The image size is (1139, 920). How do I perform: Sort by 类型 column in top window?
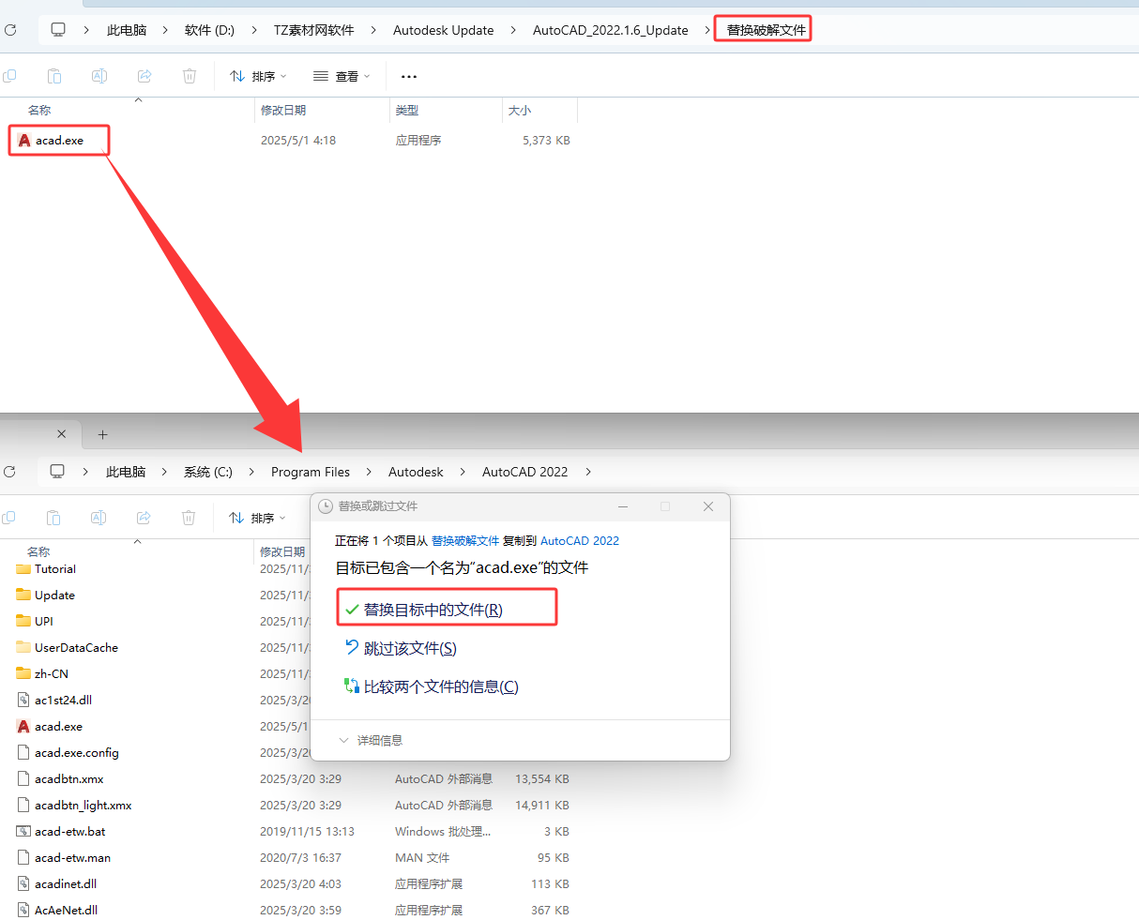[407, 110]
